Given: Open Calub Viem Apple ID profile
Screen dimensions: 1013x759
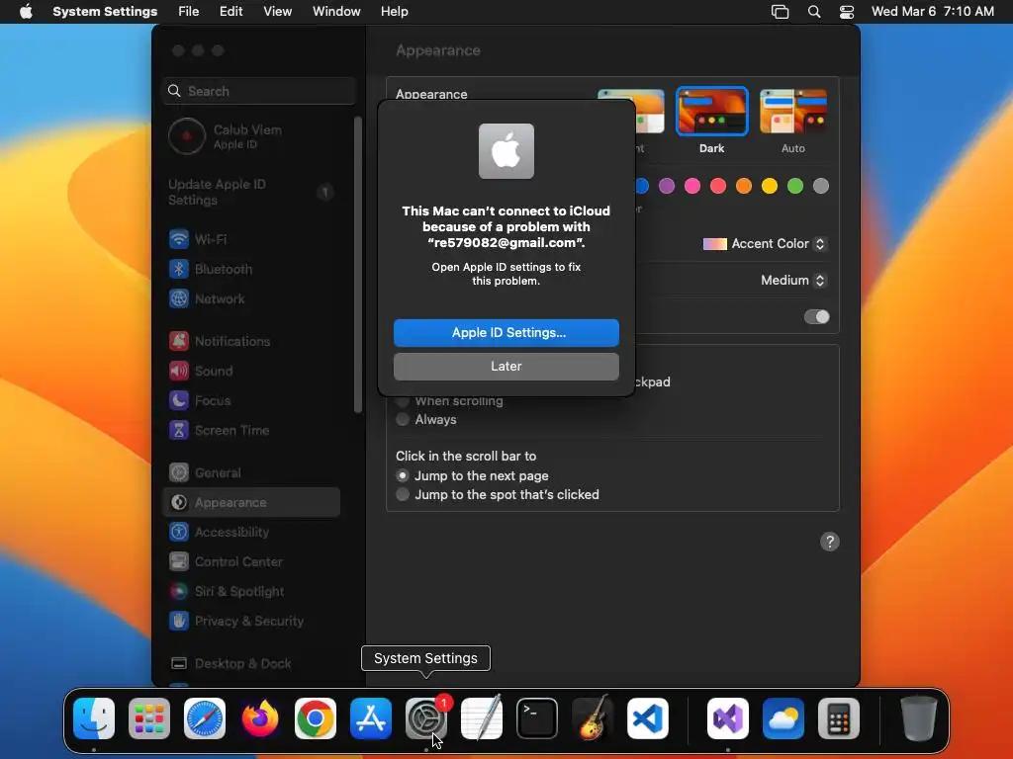Looking at the screenshot, I should pyautogui.click(x=252, y=136).
